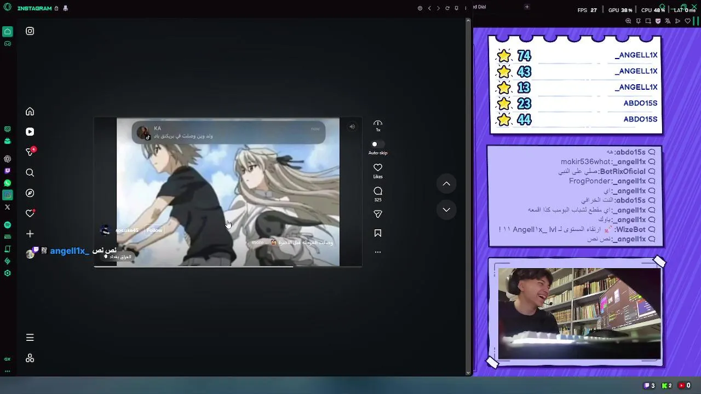Create new post with plus icon

pos(30,234)
